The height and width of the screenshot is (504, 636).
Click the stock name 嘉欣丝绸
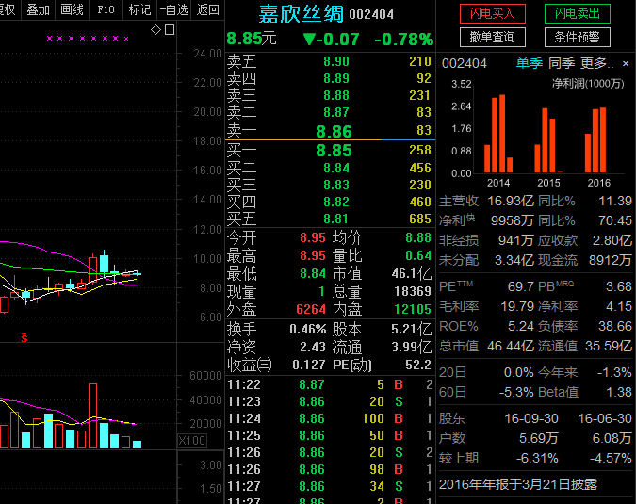(301, 14)
